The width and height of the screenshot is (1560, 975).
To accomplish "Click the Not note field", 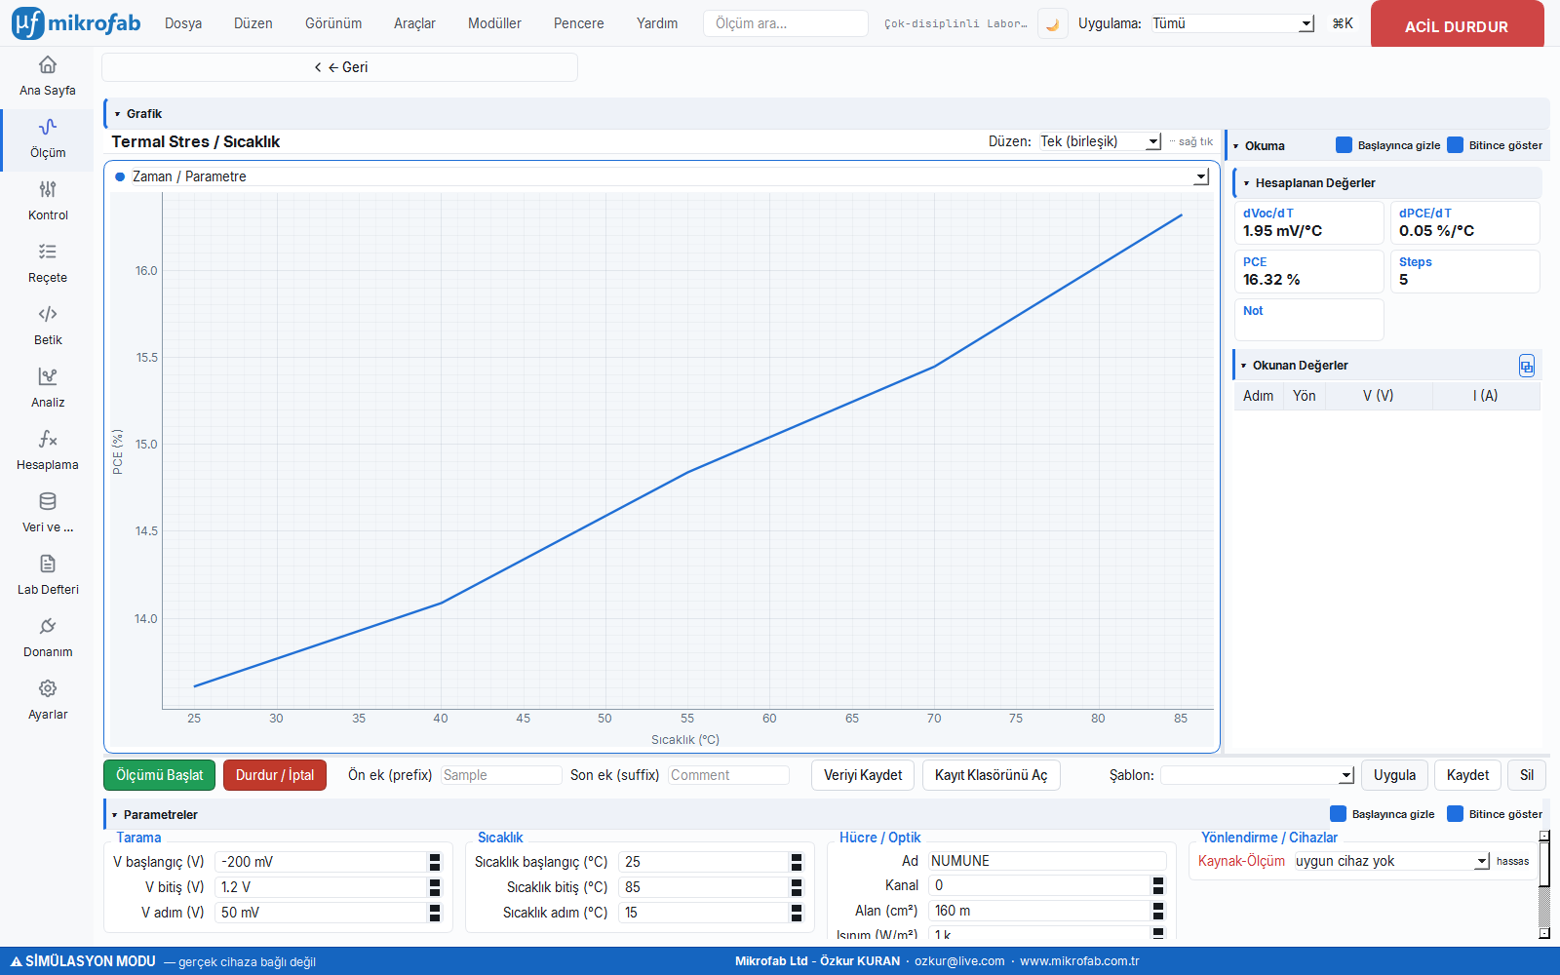I will pos(1308,320).
